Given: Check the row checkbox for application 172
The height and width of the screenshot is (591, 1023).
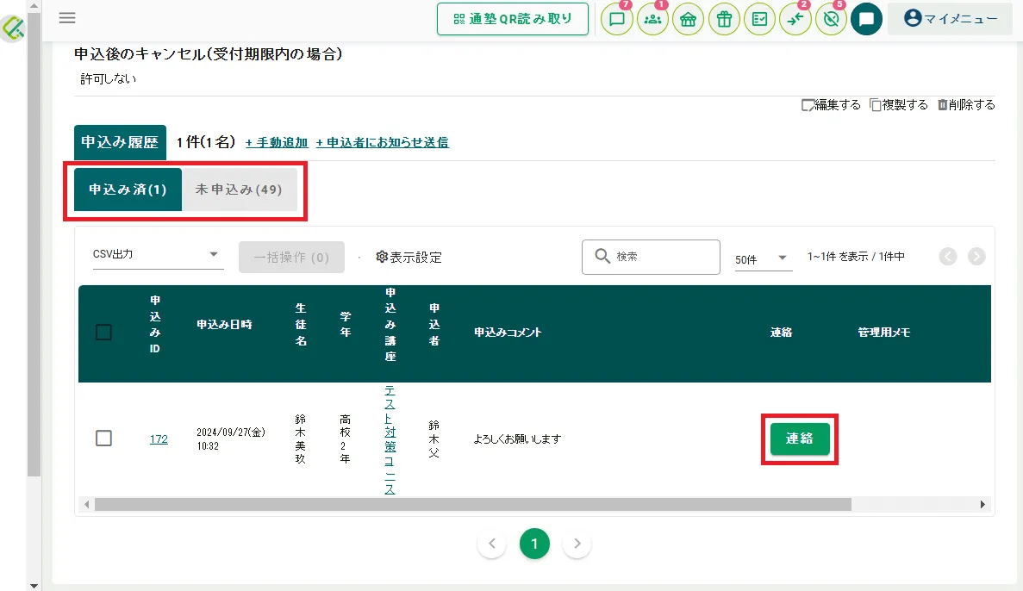Looking at the screenshot, I should click(x=103, y=438).
